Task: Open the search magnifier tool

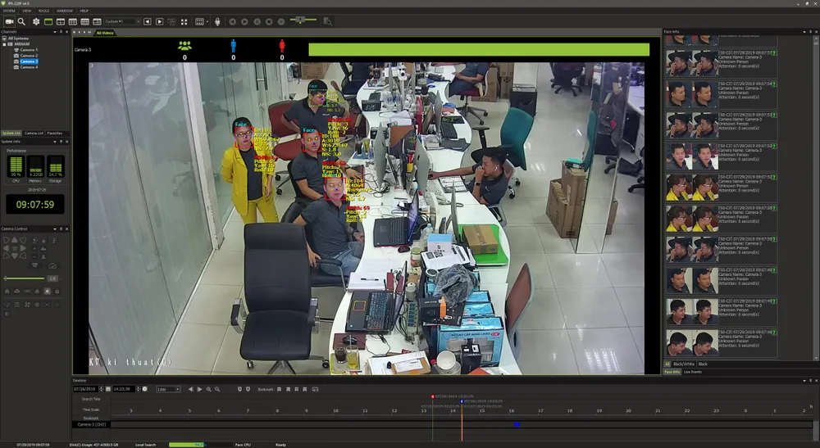Action: pyautogui.click(x=22, y=21)
